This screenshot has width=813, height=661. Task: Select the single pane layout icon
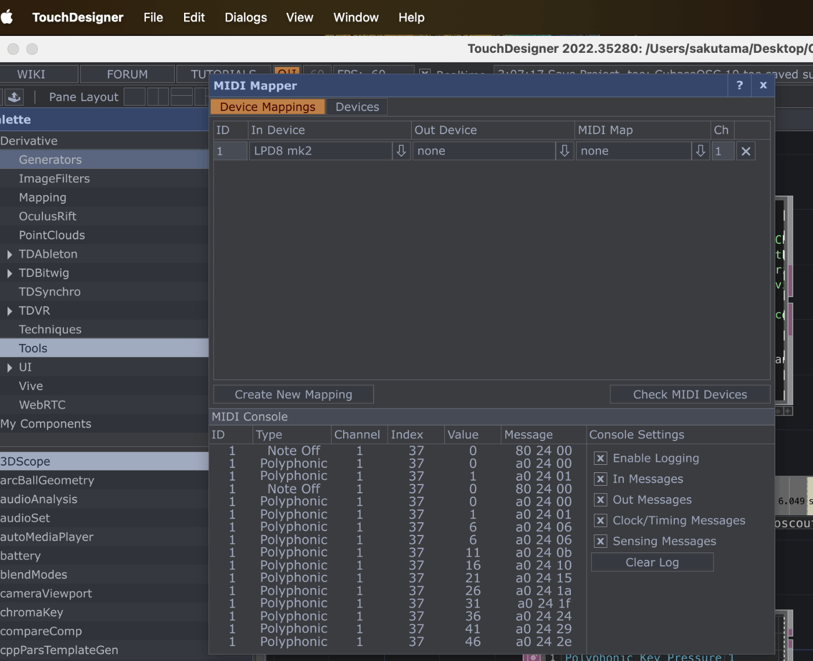click(134, 97)
